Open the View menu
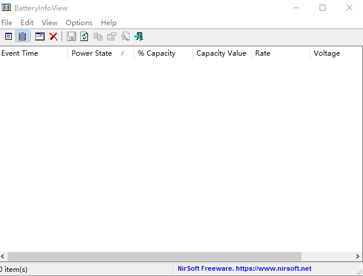This screenshot has width=363, height=276. click(x=49, y=23)
